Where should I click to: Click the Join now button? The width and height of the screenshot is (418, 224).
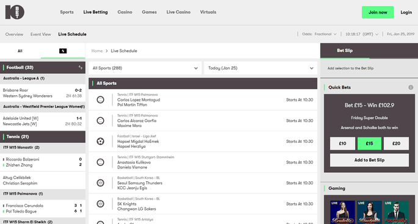click(x=378, y=12)
